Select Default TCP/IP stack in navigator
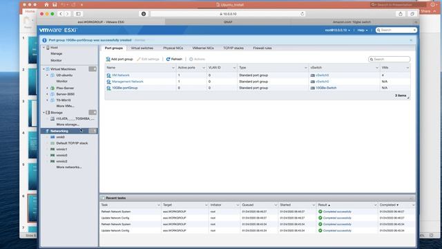Viewport: 442px width, 249px height. pyautogui.click(x=72, y=143)
